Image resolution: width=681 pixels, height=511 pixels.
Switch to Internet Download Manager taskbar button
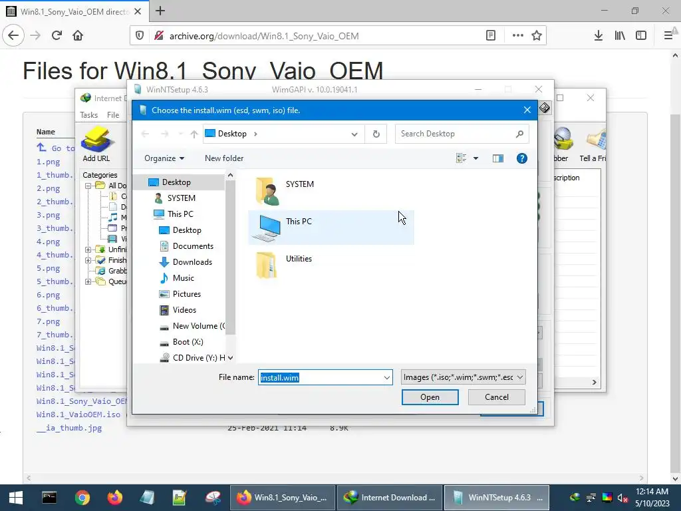coord(390,498)
